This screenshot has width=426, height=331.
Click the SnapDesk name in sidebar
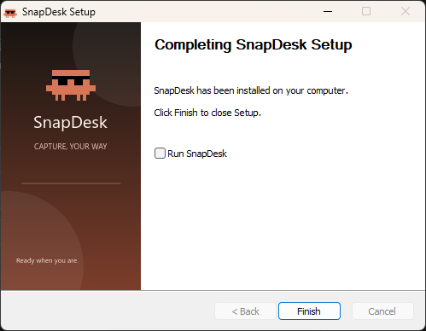pos(70,123)
